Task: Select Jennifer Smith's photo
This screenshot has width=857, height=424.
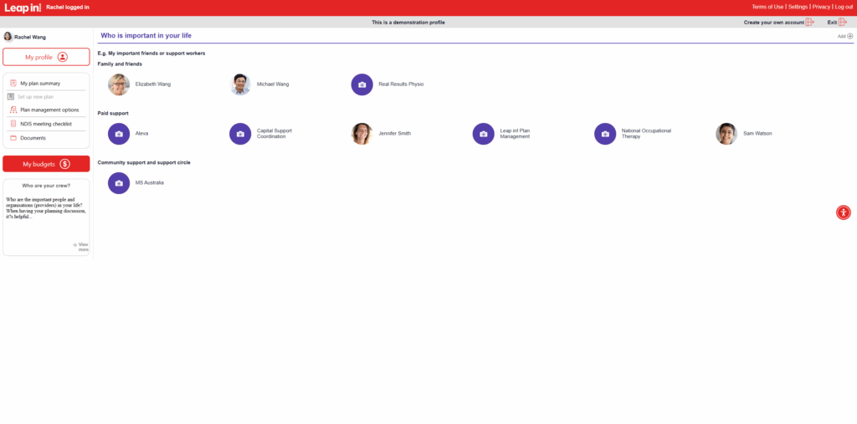Action: pos(362,134)
